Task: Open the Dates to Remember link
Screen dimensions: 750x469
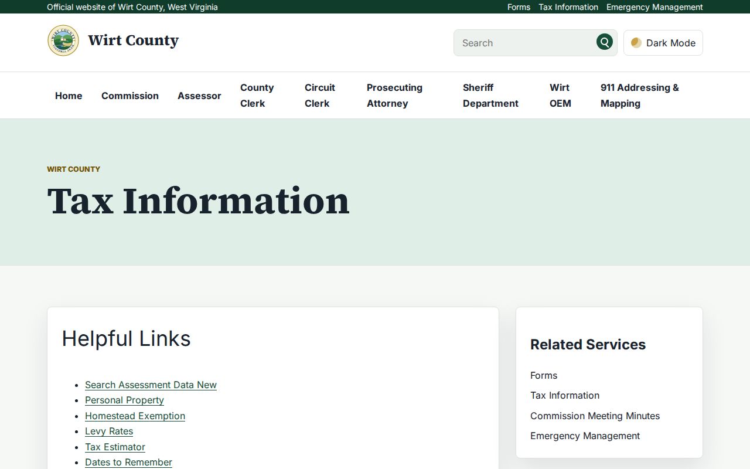Action: 128,462
